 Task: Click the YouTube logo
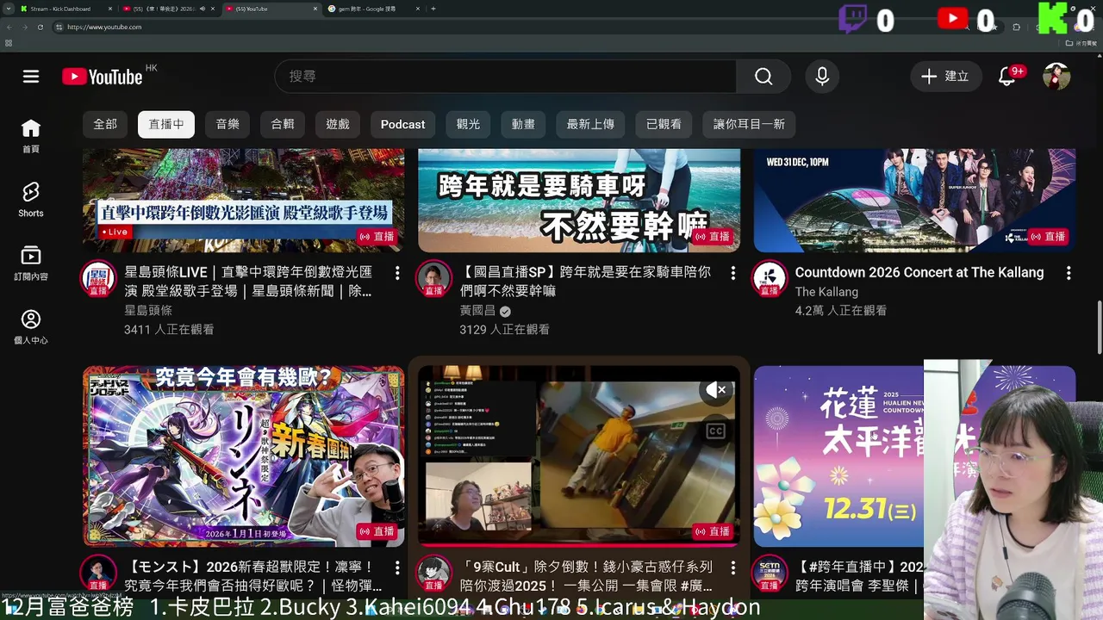click(102, 77)
